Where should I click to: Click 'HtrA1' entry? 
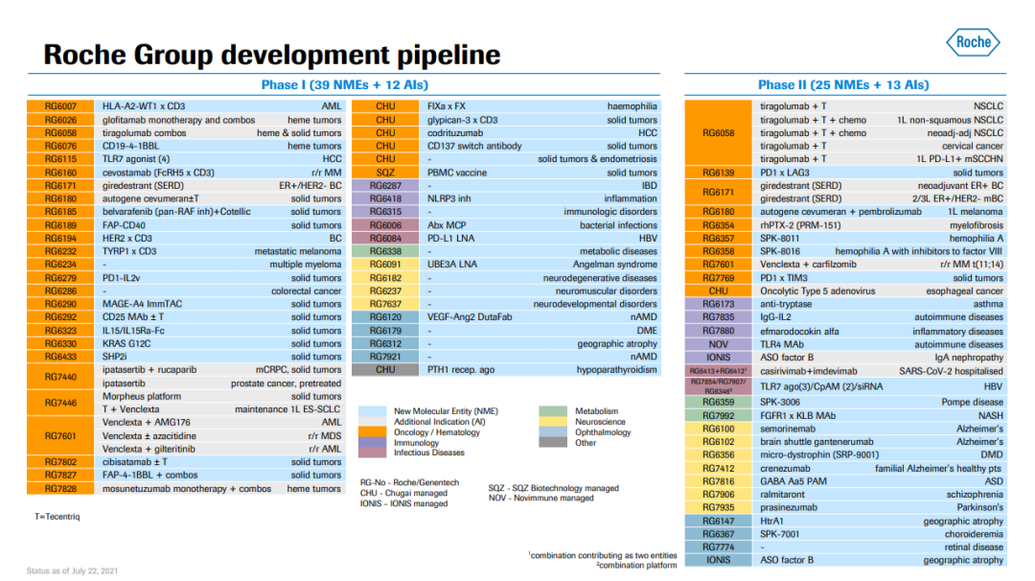tap(771, 521)
